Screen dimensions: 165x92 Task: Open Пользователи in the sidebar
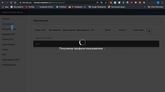(x=9, y=65)
